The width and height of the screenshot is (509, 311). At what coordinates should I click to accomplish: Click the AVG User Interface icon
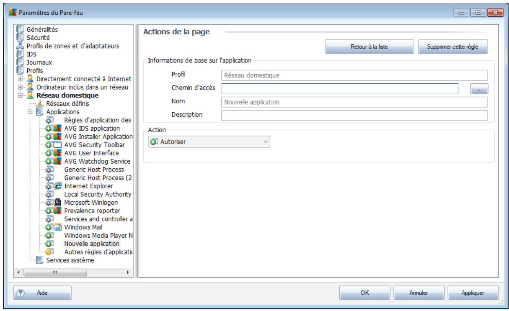[58, 153]
